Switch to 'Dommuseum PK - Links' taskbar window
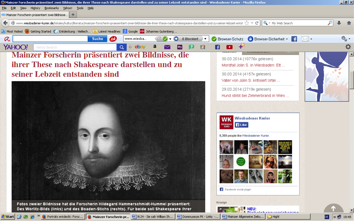Image resolution: width=354 pixels, height=221 pixels. tap(198, 217)
